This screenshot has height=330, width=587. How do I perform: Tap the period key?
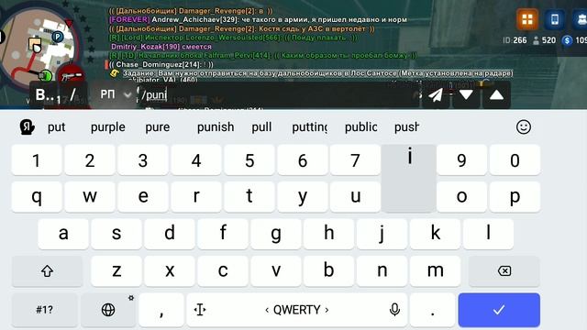[432, 310]
